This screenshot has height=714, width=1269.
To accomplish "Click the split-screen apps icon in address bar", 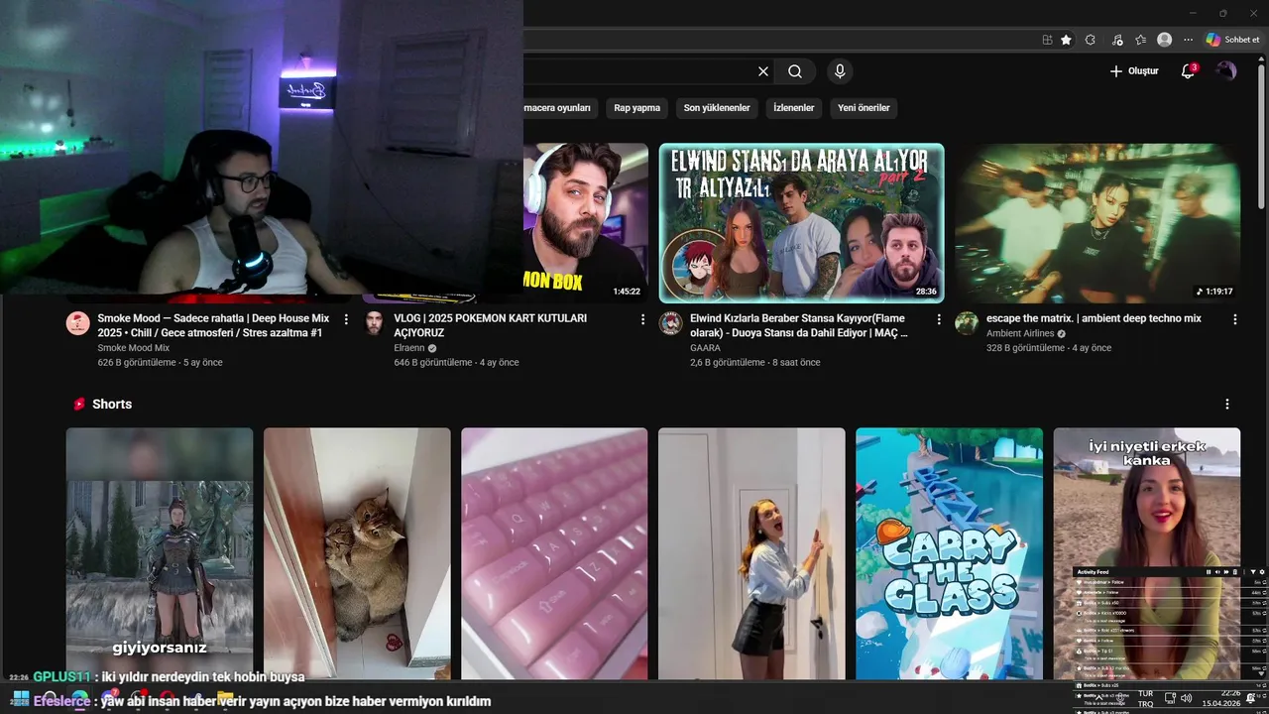I will (x=1047, y=40).
